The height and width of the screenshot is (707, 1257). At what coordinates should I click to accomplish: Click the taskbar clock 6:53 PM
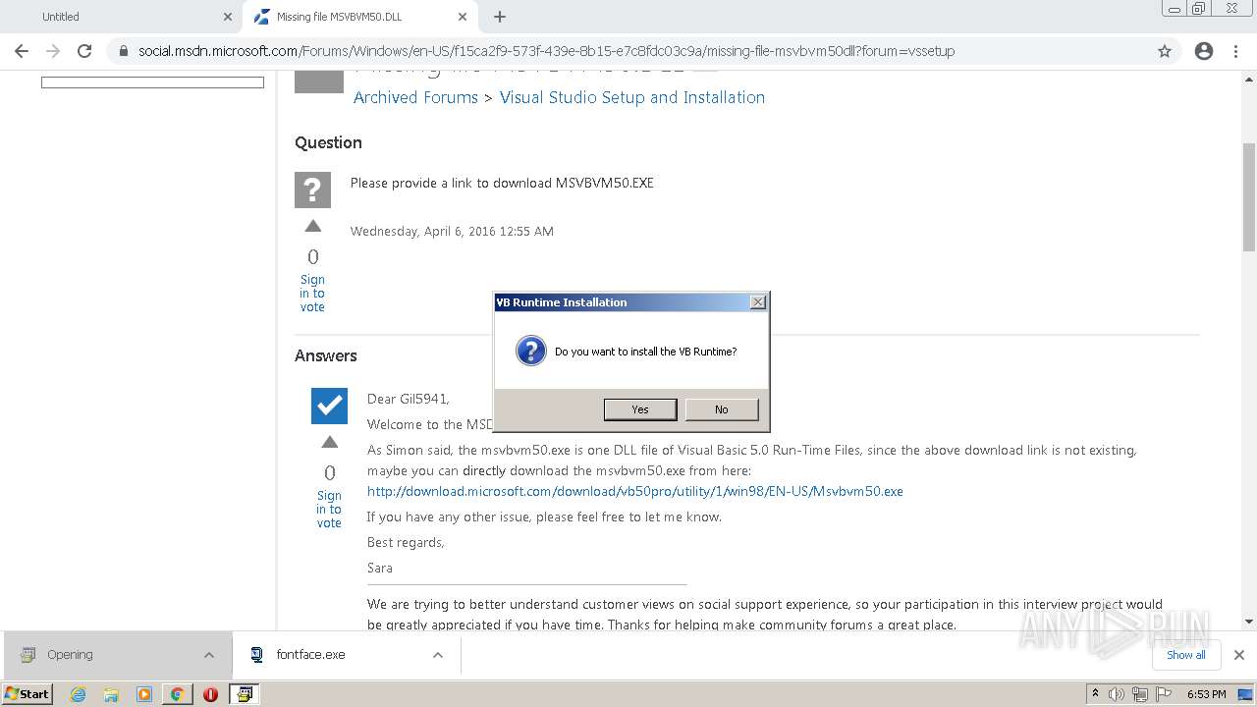[x=1206, y=694]
